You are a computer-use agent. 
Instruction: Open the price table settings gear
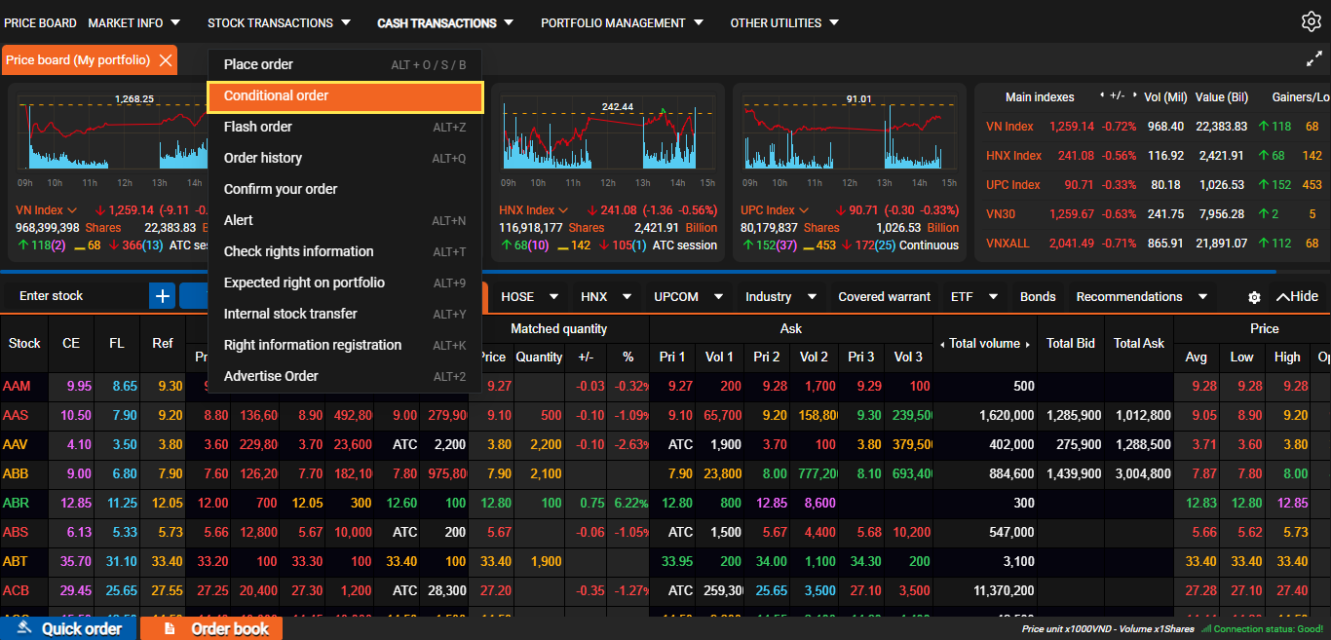point(1254,297)
